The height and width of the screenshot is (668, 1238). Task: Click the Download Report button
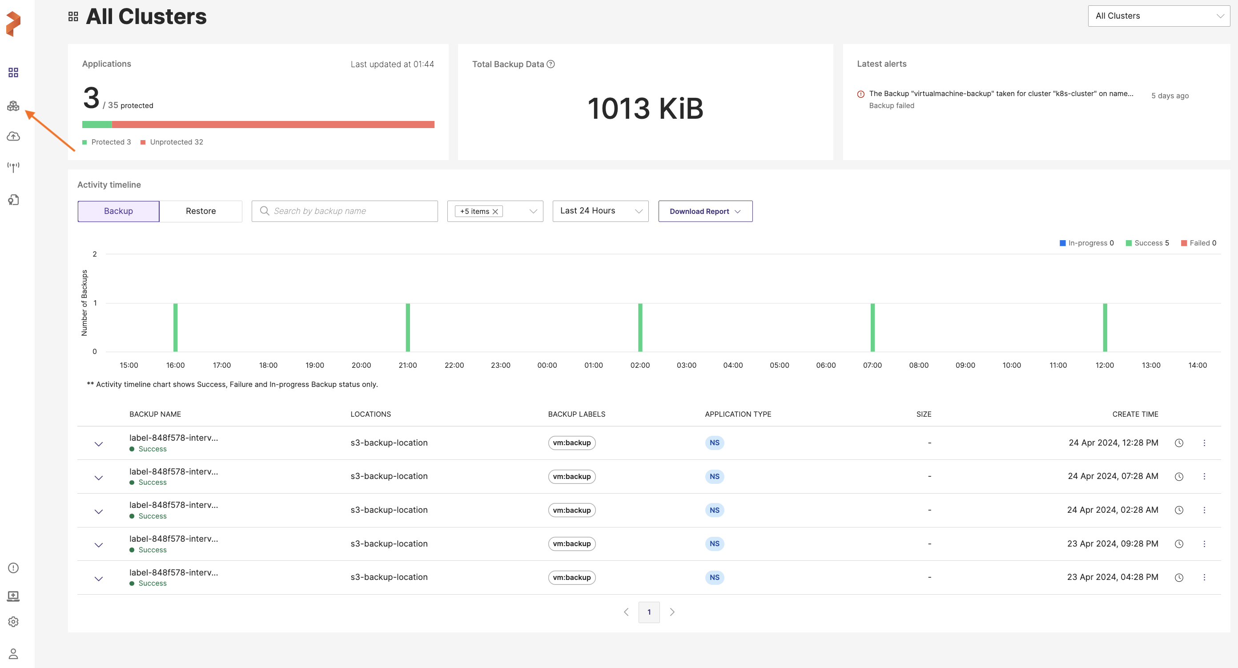(705, 211)
